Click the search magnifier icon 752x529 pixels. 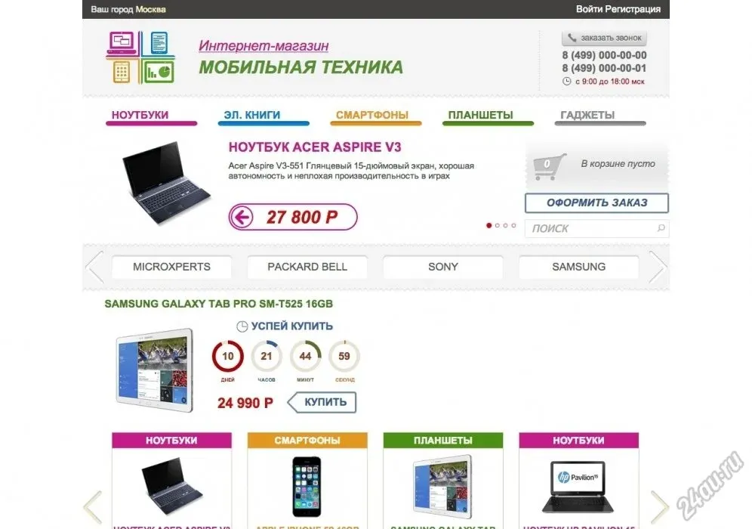661,228
